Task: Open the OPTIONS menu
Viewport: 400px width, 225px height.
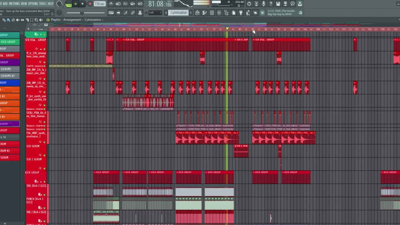Action: click(33, 3)
